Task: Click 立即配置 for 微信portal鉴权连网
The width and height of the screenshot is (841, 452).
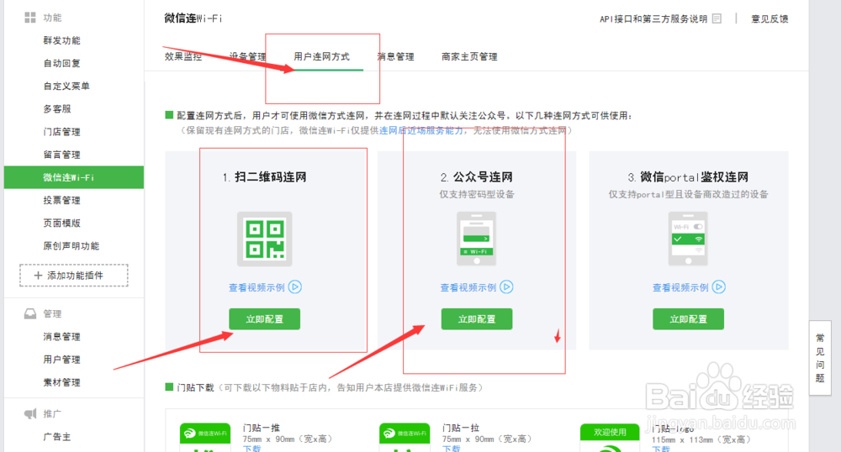Action: (x=688, y=319)
